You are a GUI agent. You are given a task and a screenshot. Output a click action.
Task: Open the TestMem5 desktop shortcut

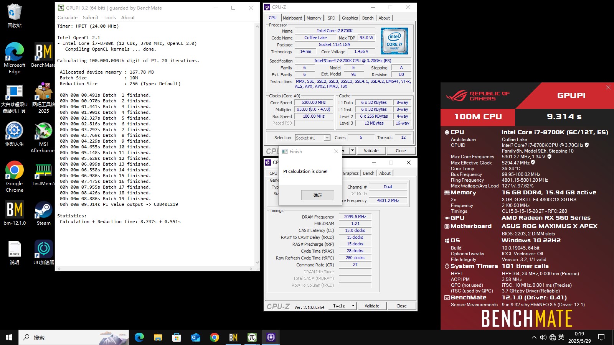click(43, 174)
